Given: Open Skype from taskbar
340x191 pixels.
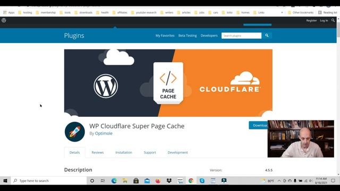Looking at the screenshot, I should (202, 180).
